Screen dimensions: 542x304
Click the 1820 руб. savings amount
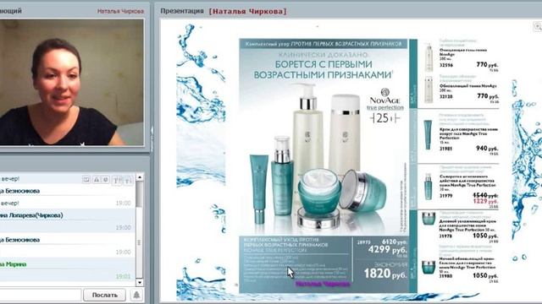(x=385, y=274)
